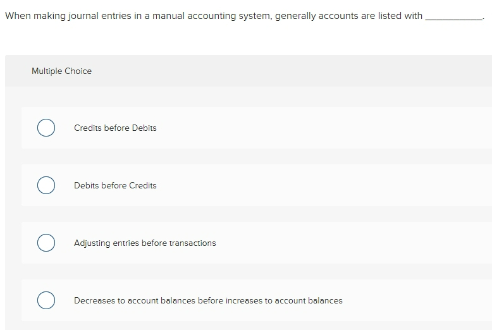Click the 'Adjusting entries before transactions' answer text
Image resolution: width=492 pixels, height=330 pixels.
point(145,243)
